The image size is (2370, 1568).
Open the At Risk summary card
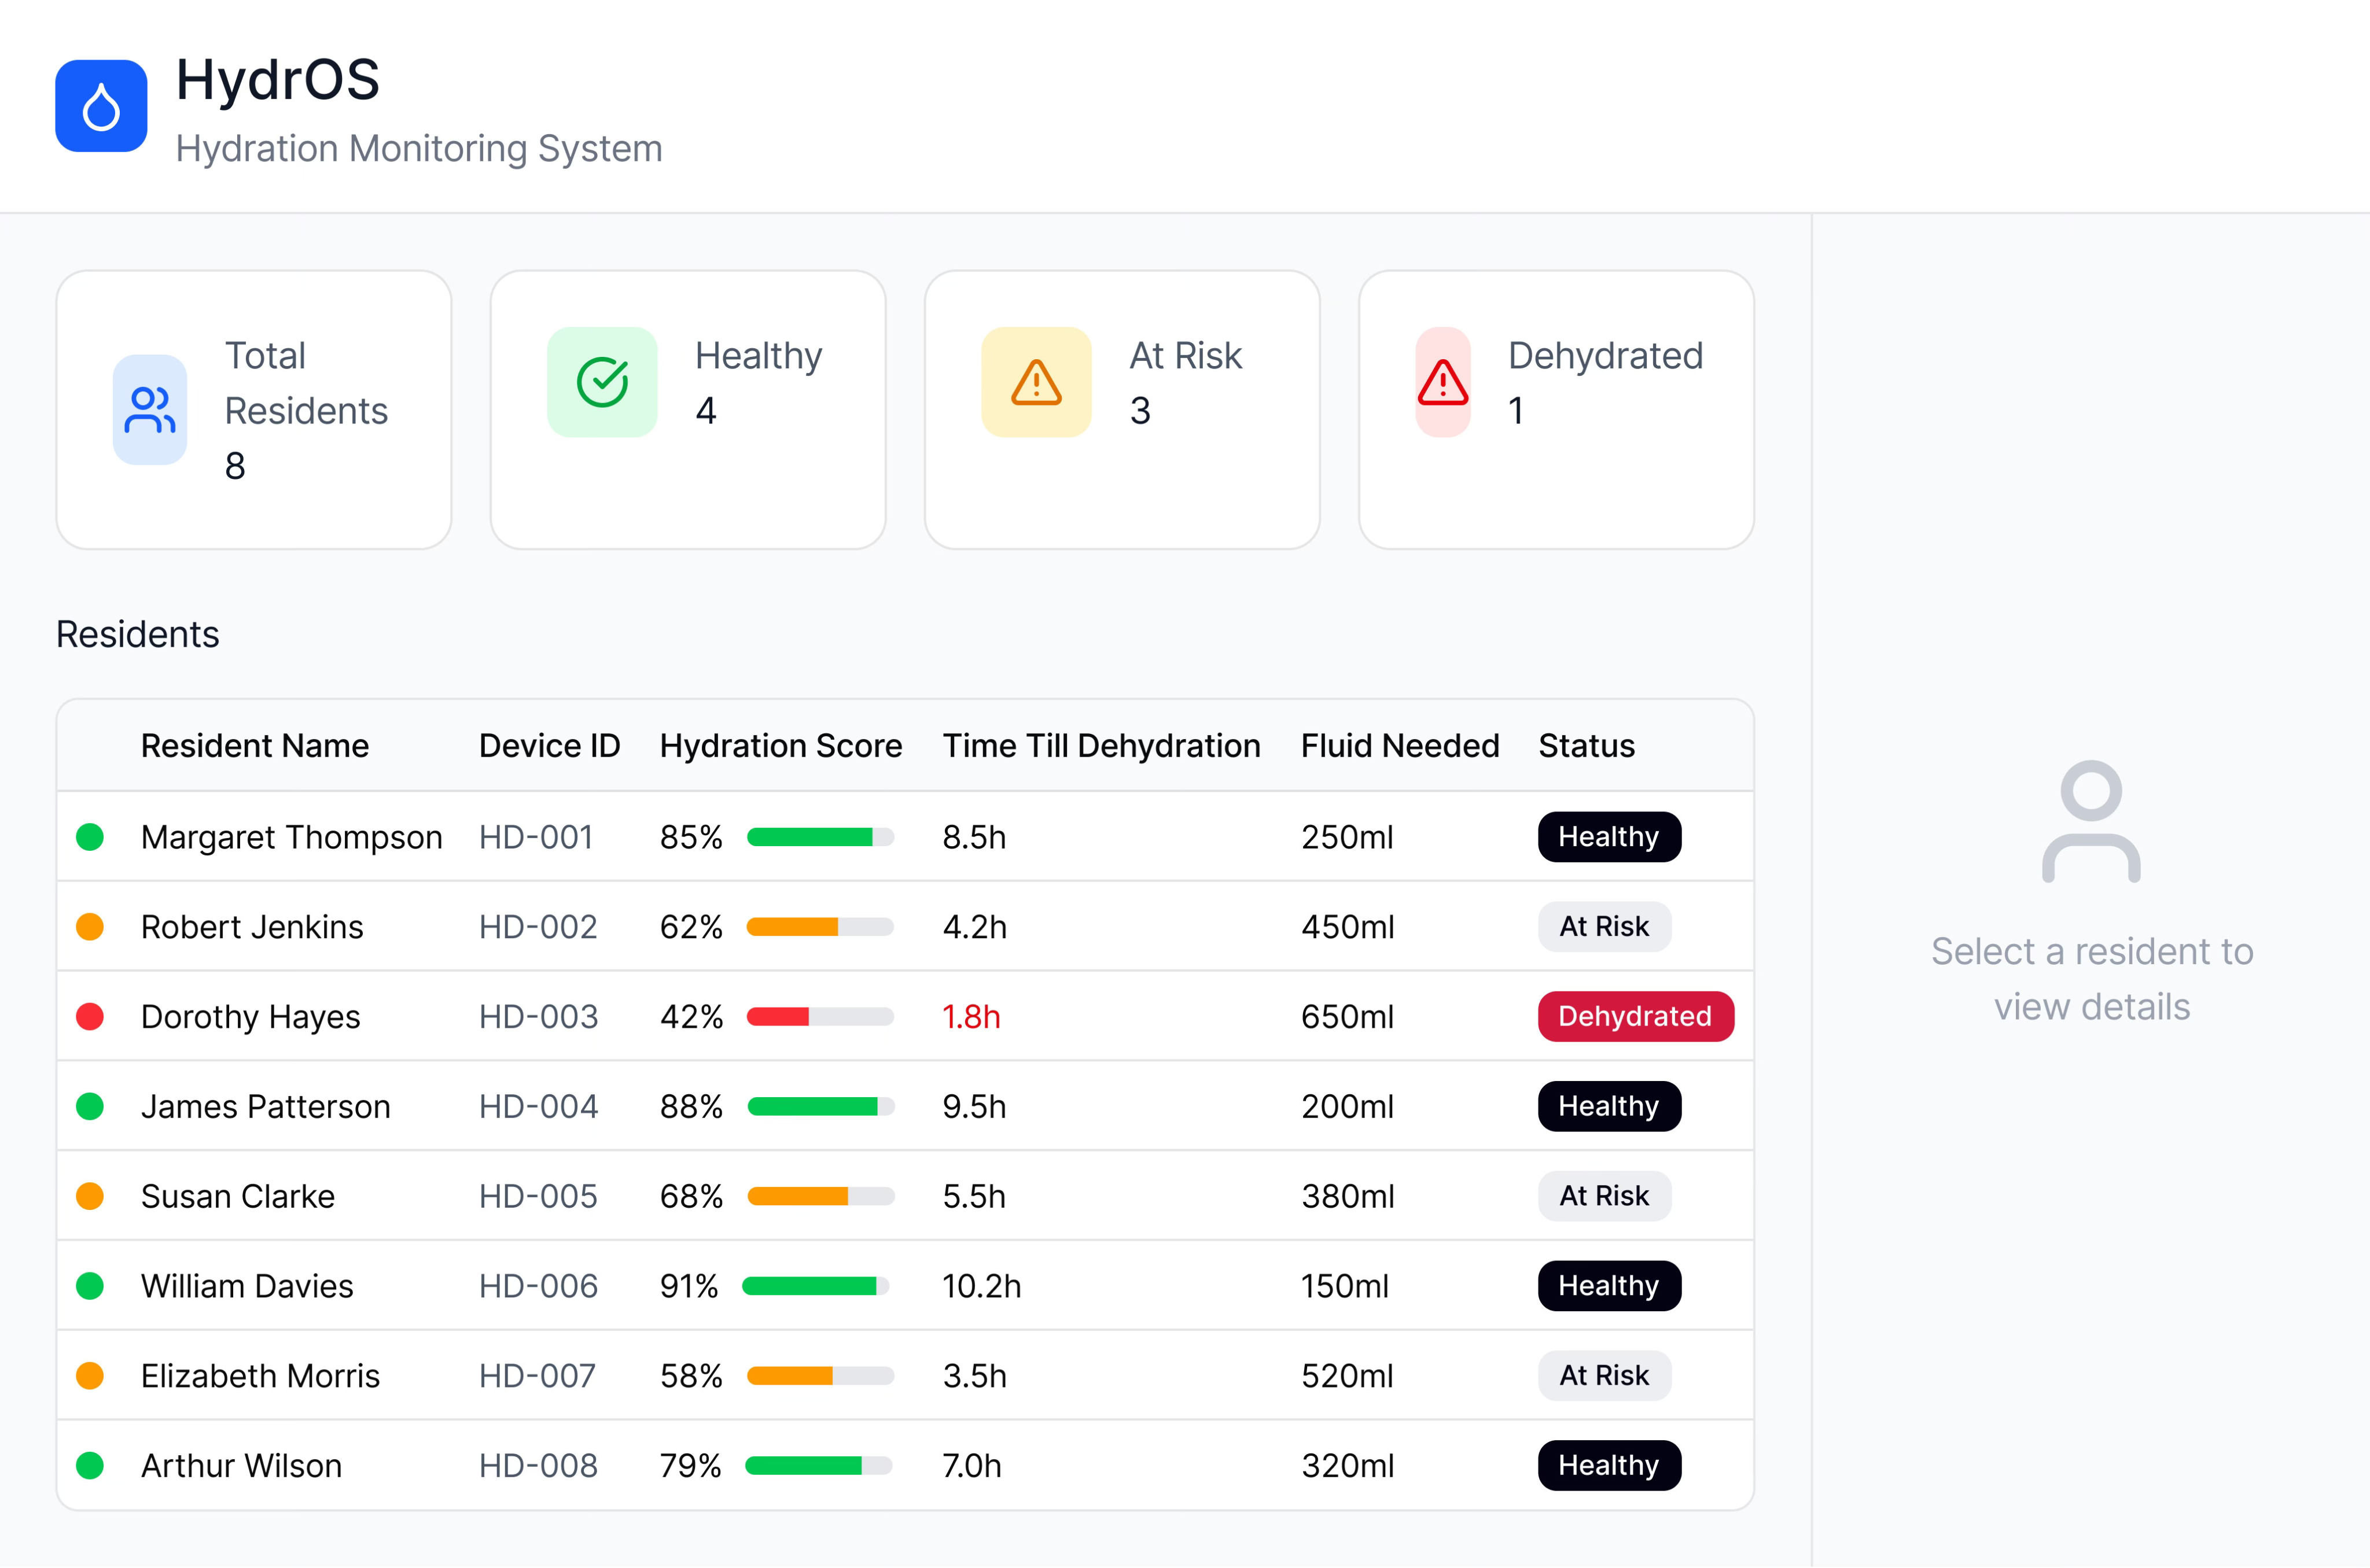click(1121, 410)
